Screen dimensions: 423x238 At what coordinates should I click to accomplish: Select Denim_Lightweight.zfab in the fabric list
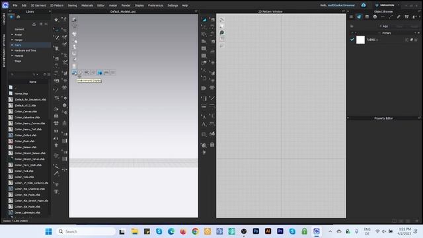(x=27, y=213)
